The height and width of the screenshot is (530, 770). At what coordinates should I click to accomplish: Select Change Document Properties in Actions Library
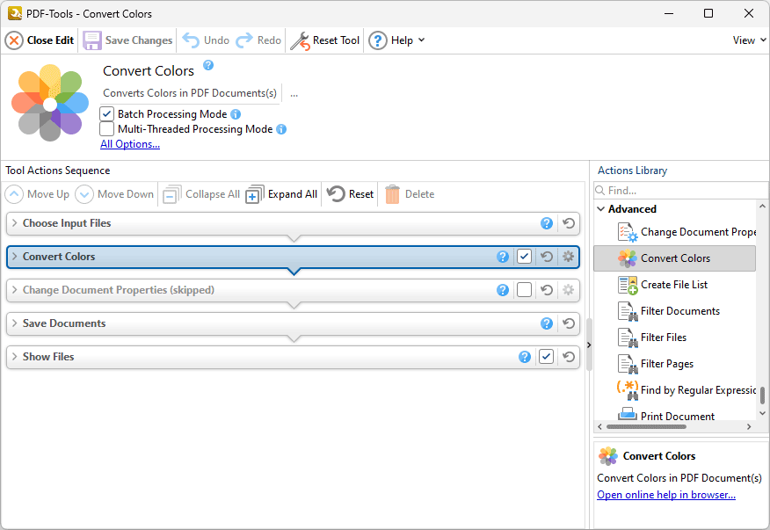[675, 232]
